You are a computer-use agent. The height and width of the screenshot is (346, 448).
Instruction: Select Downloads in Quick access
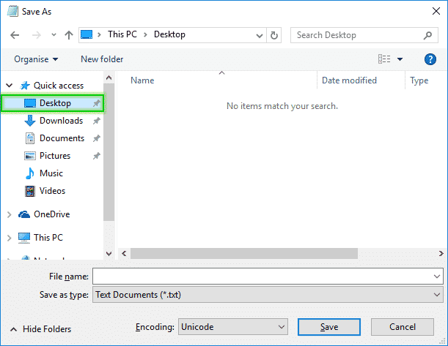tap(60, 121)
